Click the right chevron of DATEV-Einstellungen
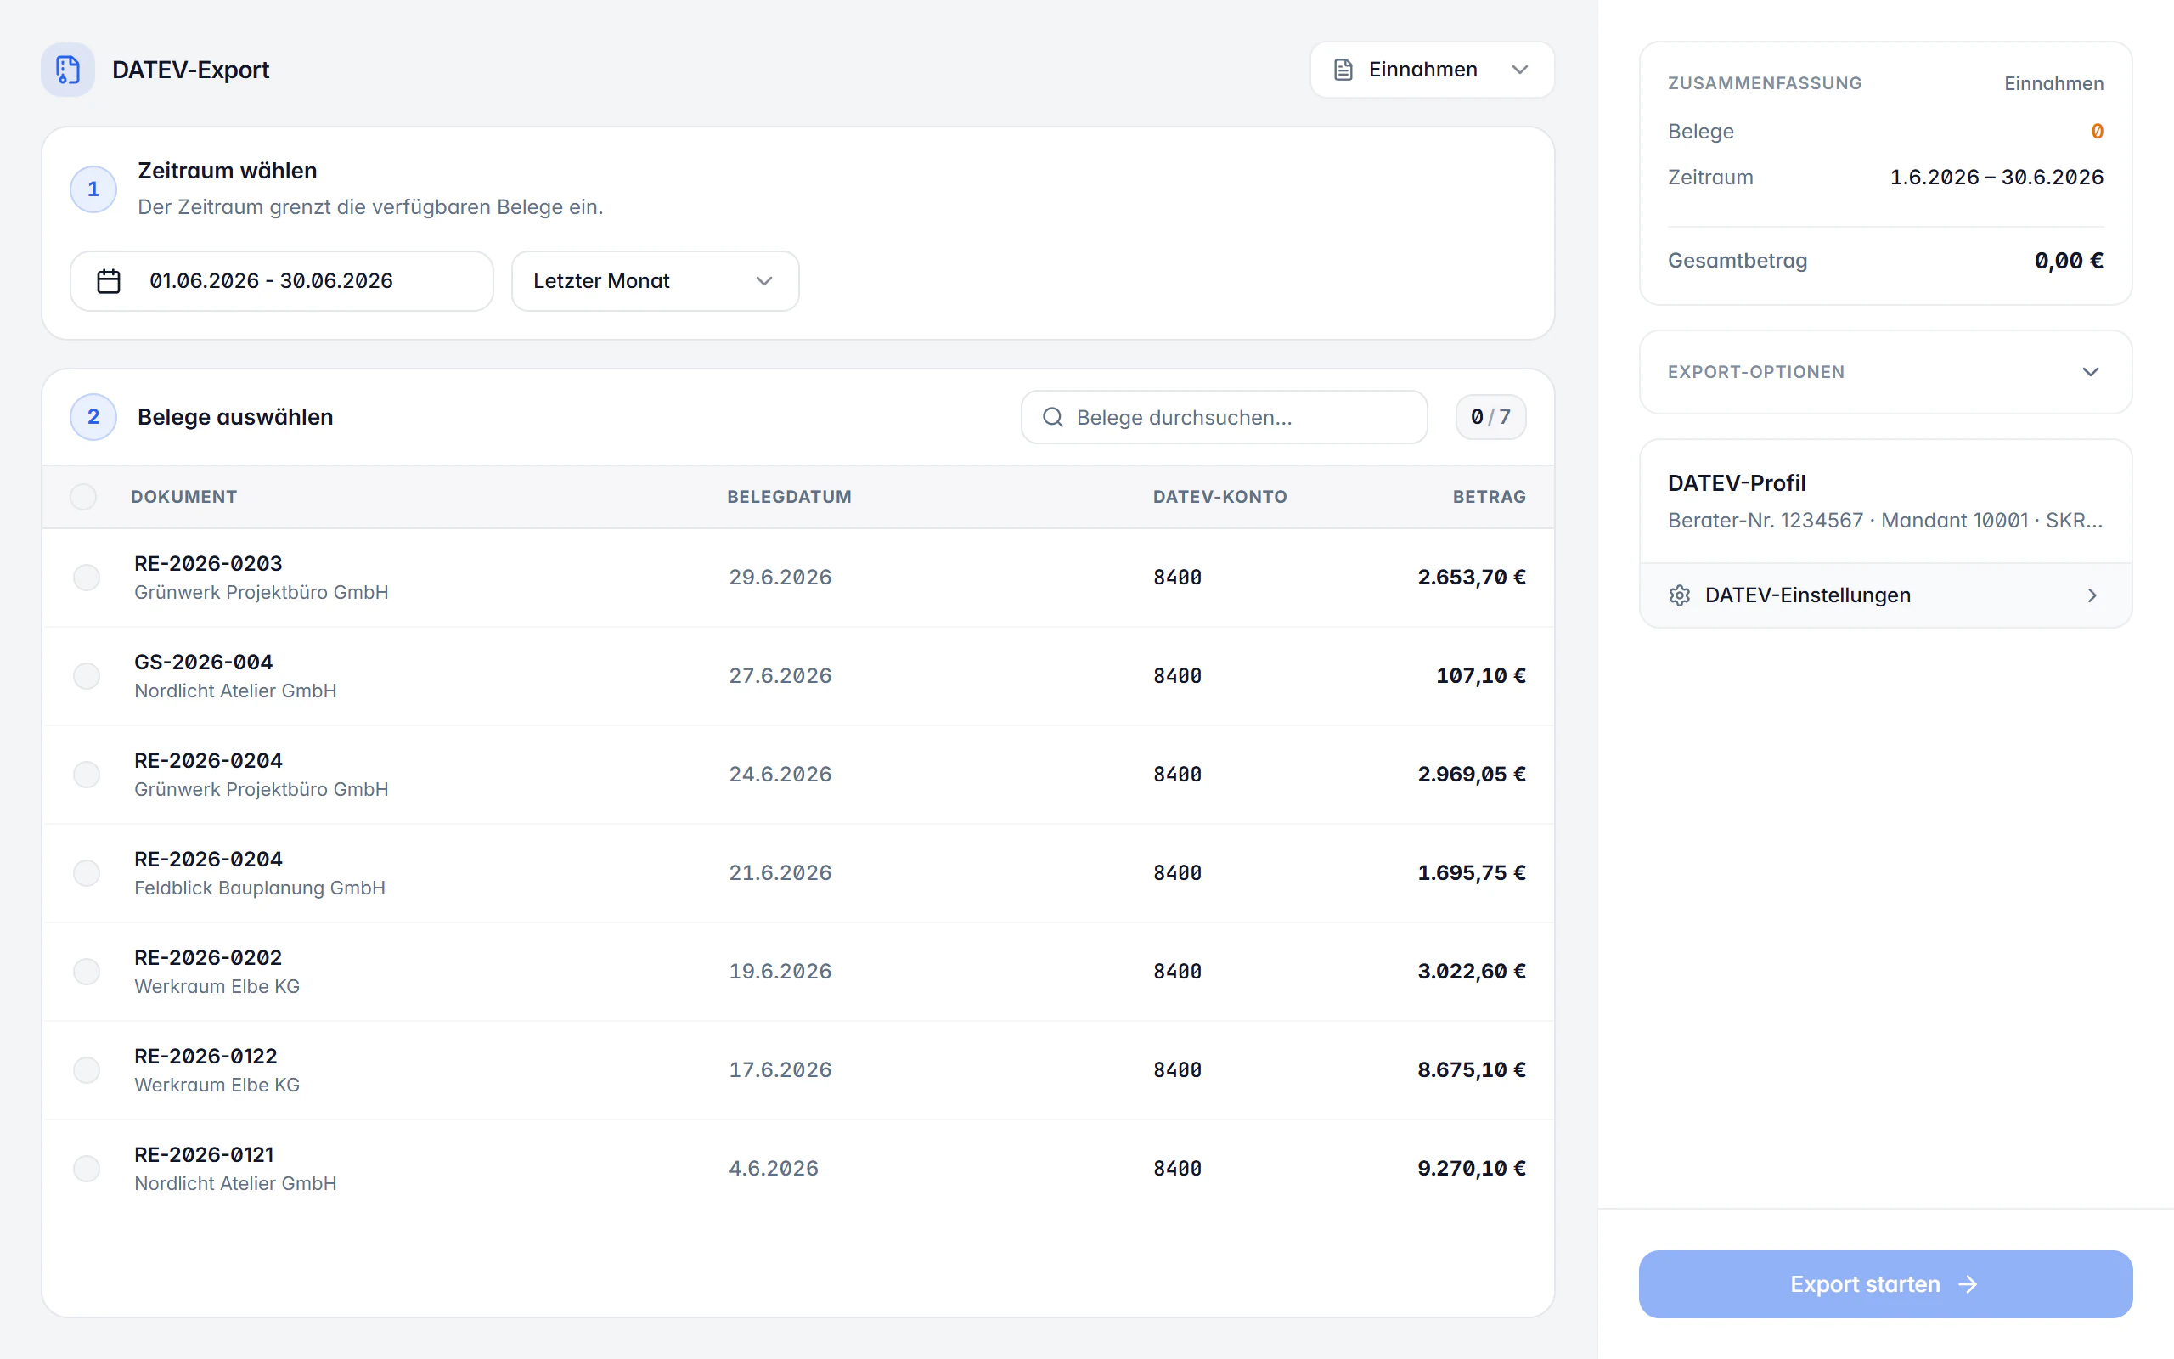 point(2092,595)
